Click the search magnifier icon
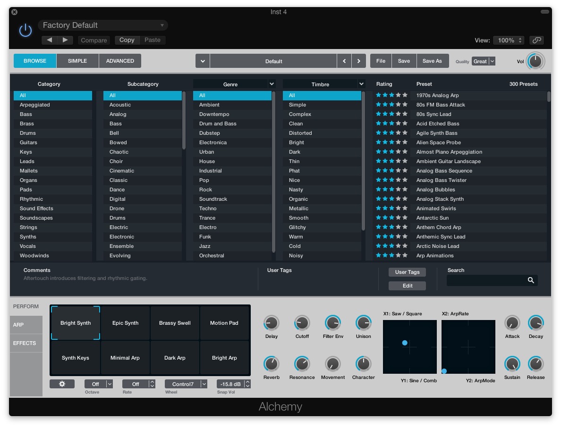Image resolution: width=561 pixels, height=427 pixels. (531, 280)
